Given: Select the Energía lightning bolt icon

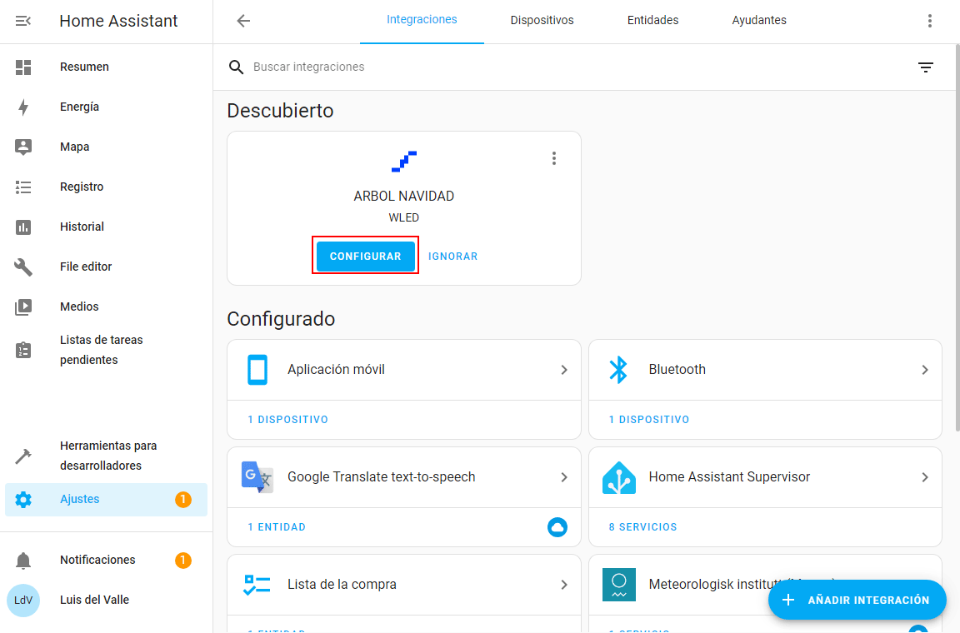Looking at the screenshot, I should (23, 107).
